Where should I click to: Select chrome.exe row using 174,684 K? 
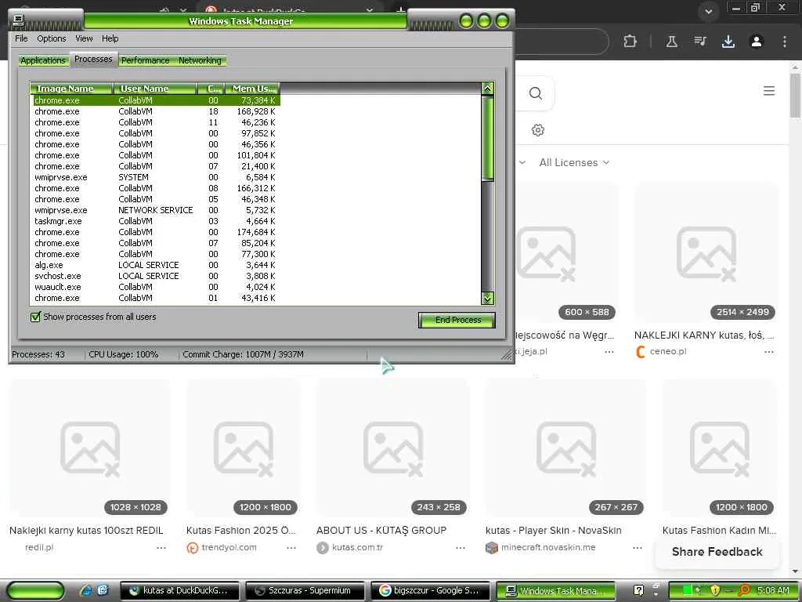tap(155, 232)
